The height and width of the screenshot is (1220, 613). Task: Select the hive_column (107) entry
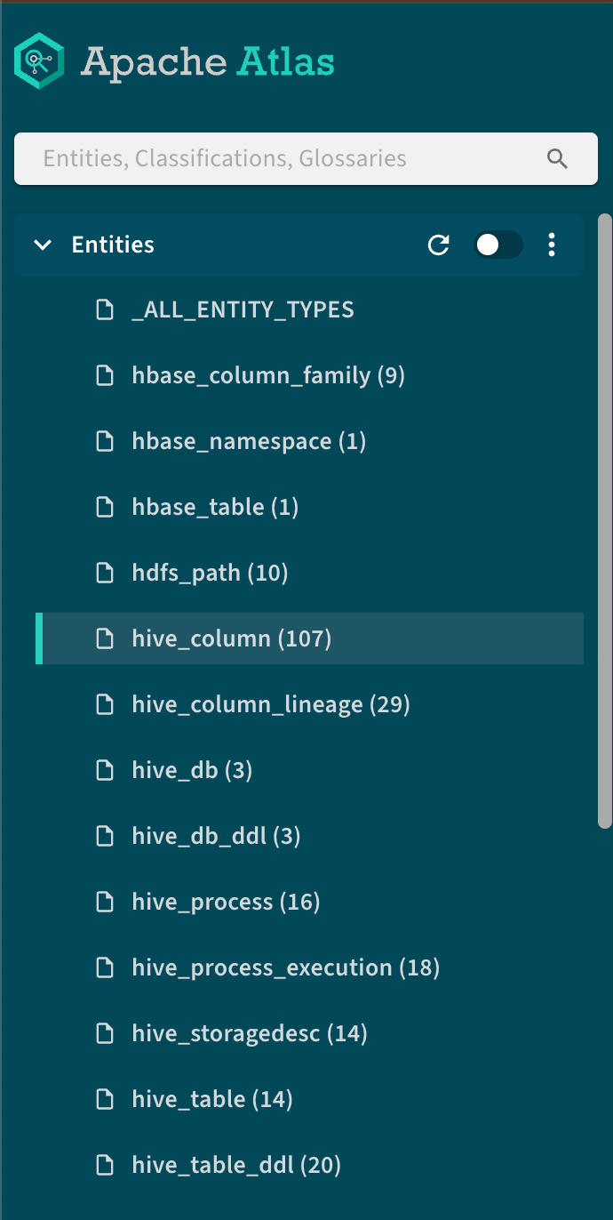(x=231, y=638)
